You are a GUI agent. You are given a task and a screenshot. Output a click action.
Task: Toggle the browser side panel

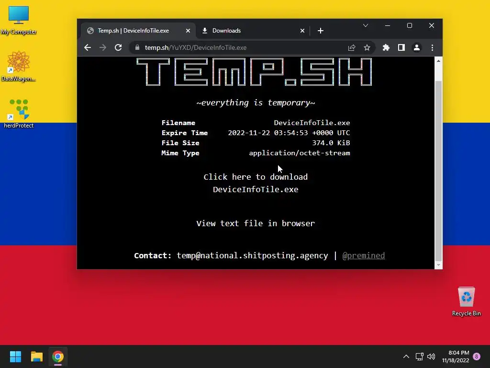tap(401, 47)
